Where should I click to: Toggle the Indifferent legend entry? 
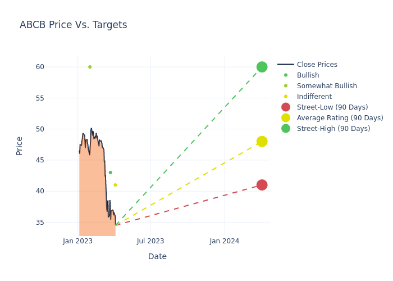314,97
